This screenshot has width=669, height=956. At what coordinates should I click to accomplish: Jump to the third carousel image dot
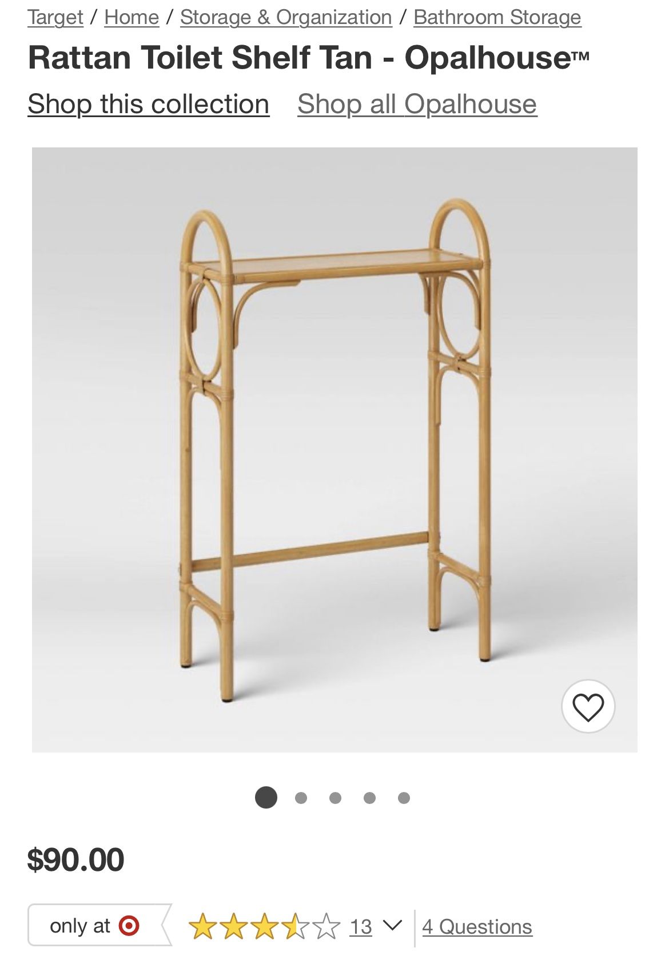335,798
